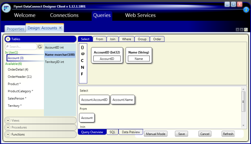Image resolution: width=251 pixels, height=144 pixels.
Task: Select the C tool in vertical toolbar
Action: tap(82, 61)
